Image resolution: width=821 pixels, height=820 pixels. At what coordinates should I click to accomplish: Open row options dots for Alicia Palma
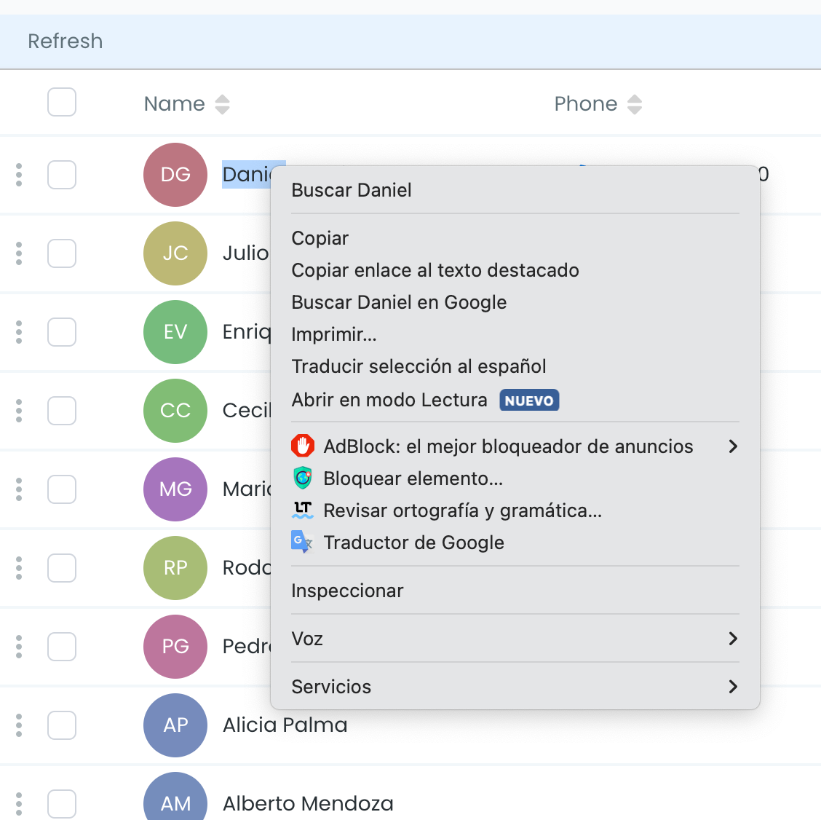[19, 725]
